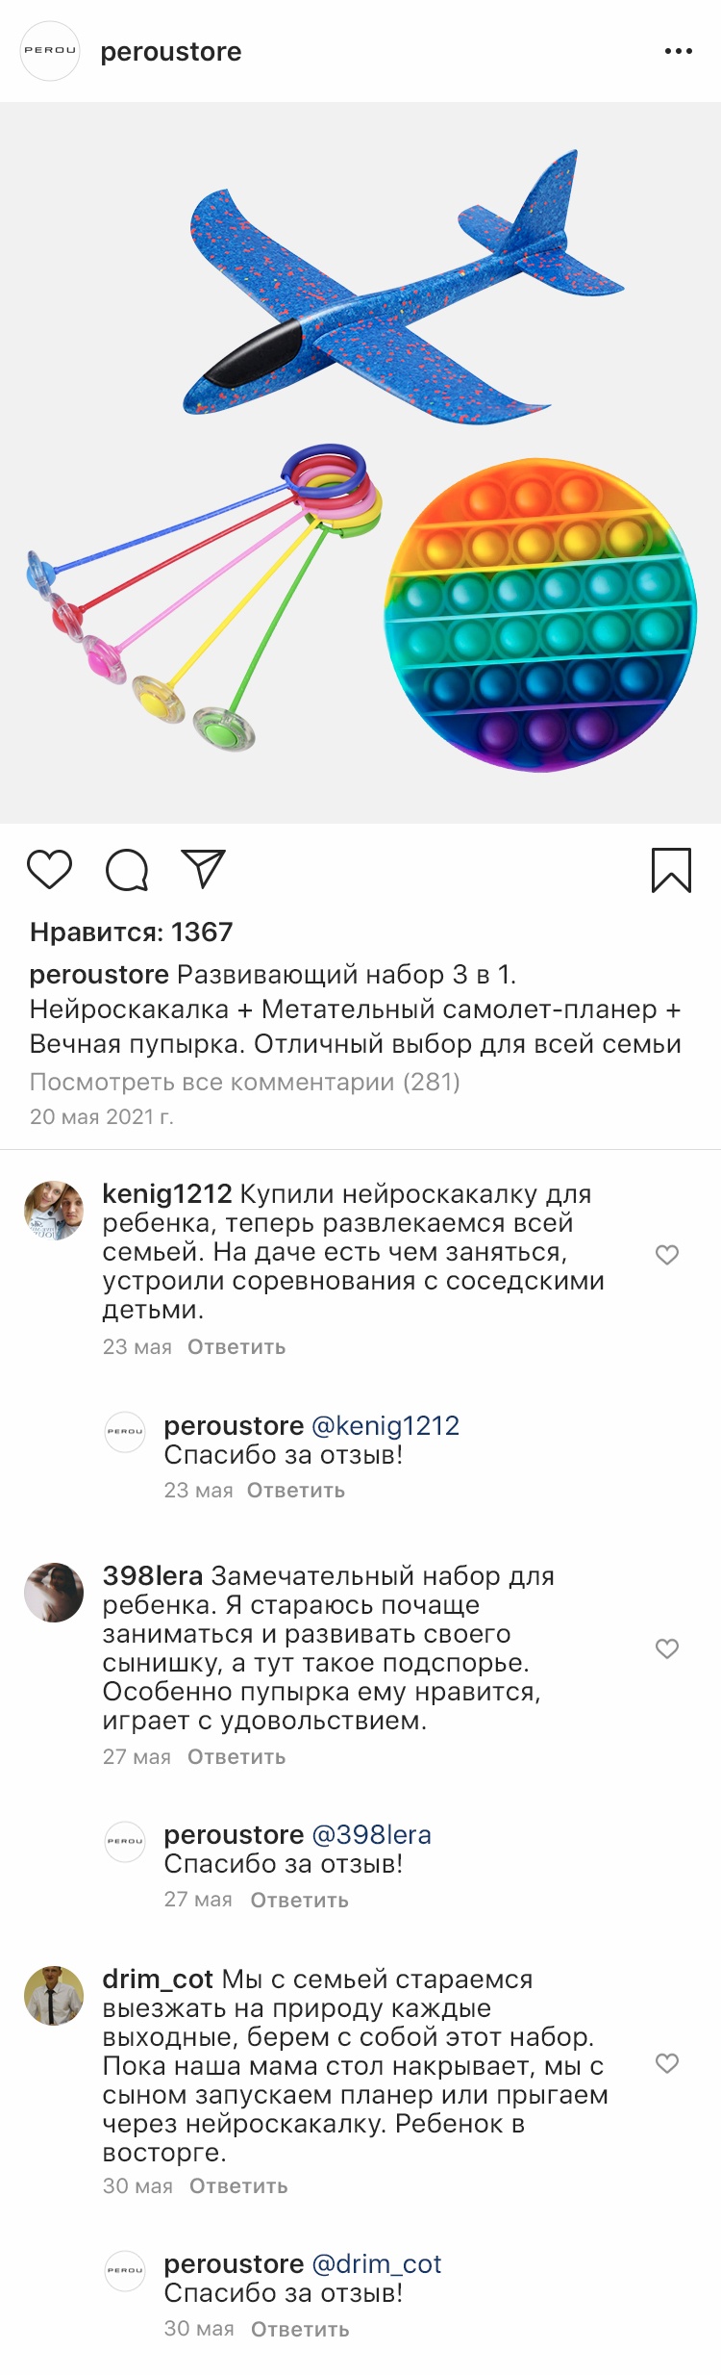Open peroustore username in post header
721x2375 pixels.
pyautogui.click(x=171, y=52)
